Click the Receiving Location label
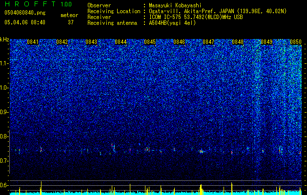The image size is (307, 195). (x=114, y=11)
